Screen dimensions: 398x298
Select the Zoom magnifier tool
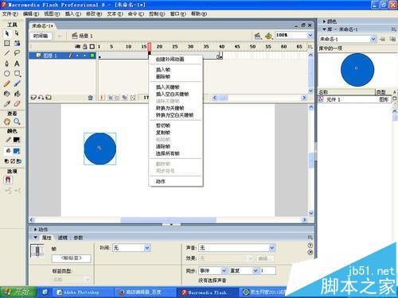17,122
